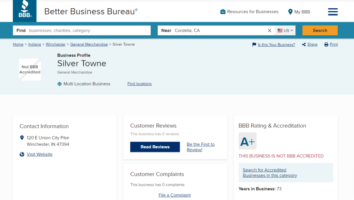The width and height of the screenshot is (354, 200).
Task: Open the hamburger menu
Action: point(333,12)
